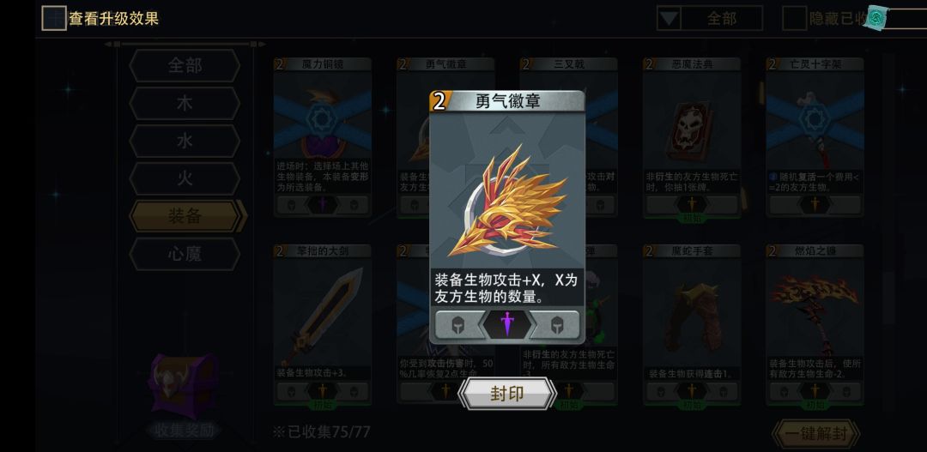Enable the 查看升级效果 checkbox
The image size is (927, 452).
point(53,18)
